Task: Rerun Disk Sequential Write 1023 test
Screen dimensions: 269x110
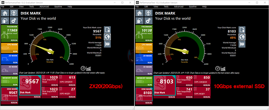Action: pos(54,97)
